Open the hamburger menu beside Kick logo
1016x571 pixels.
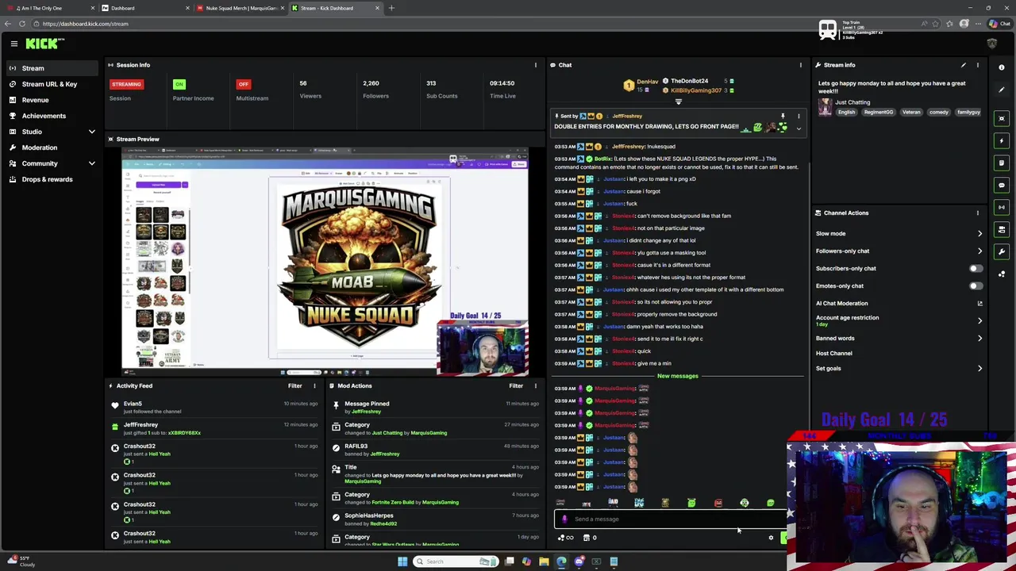[x=13, y=44]
